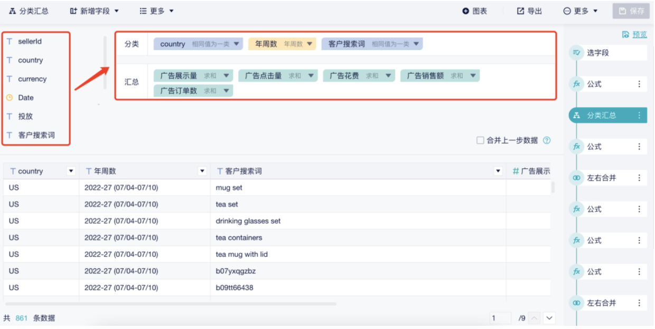Viewport: 655px width, 329px height.
Task: Open the 广告点击量 求和 dropdown
Action: [x=311, y=75]
